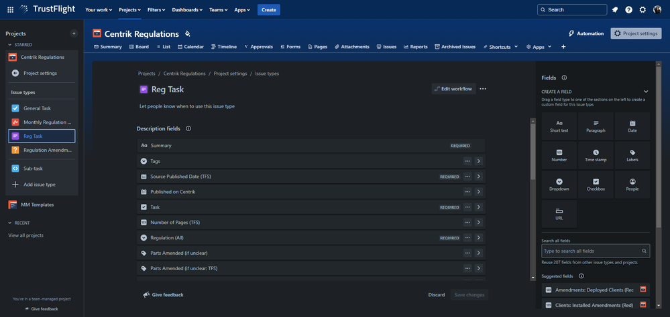Switch to the Calendar tab

click(190, 47)
